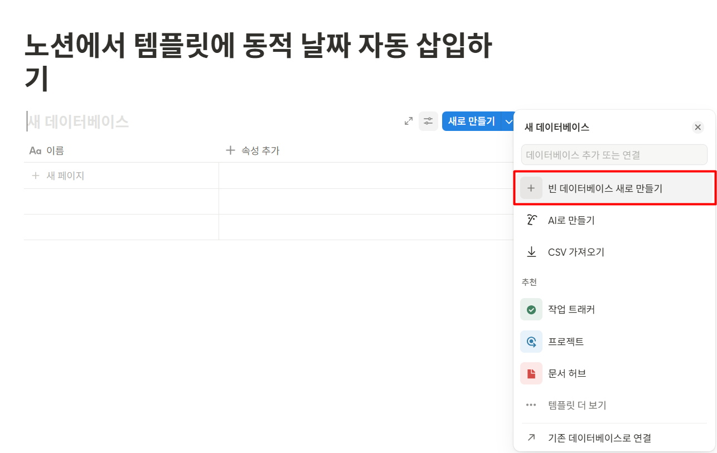The height and width of the screenshot is (453, 717).
Task: Open the view settings sliders icon
Action: (428, 121)
